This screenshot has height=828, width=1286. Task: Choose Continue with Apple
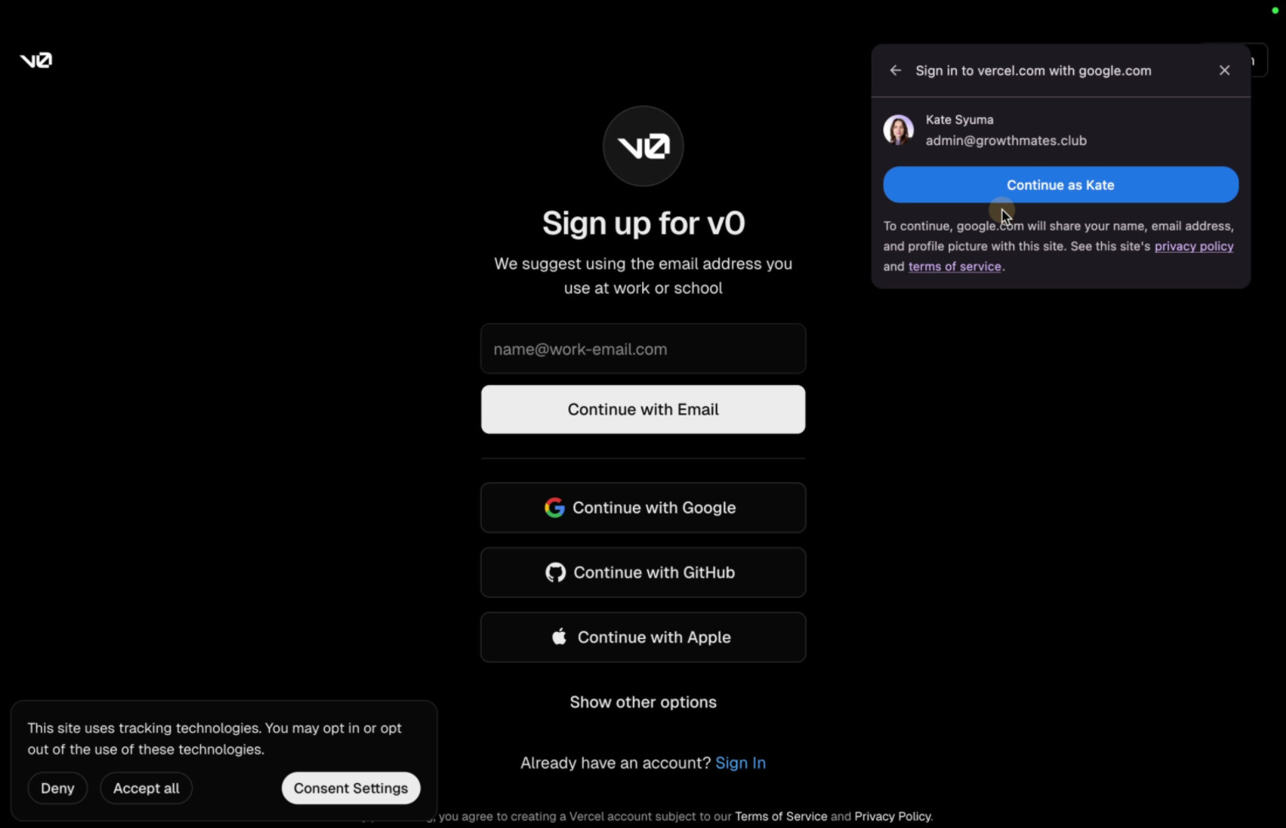pos(643,637)
